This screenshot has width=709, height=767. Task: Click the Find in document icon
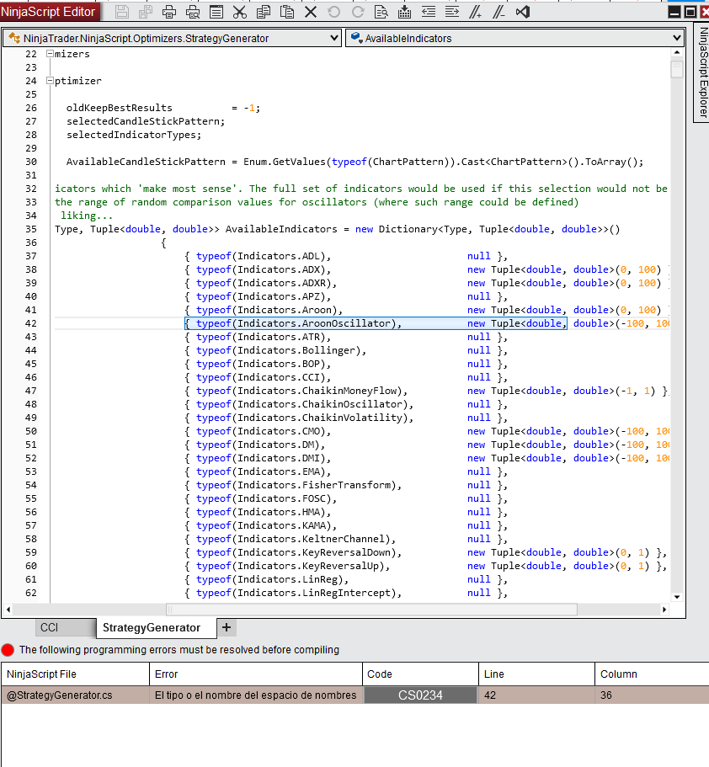point(381,12)
